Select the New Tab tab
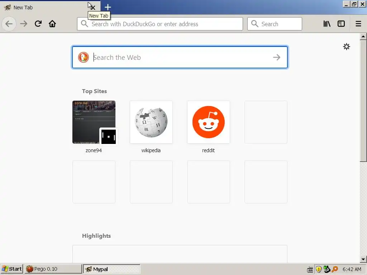The image size is (367, 275). [x=50, y=7]
